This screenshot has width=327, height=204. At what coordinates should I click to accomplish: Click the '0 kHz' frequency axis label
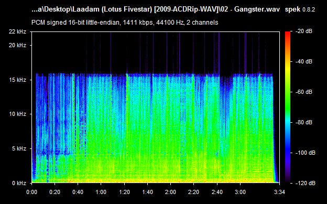19,183
